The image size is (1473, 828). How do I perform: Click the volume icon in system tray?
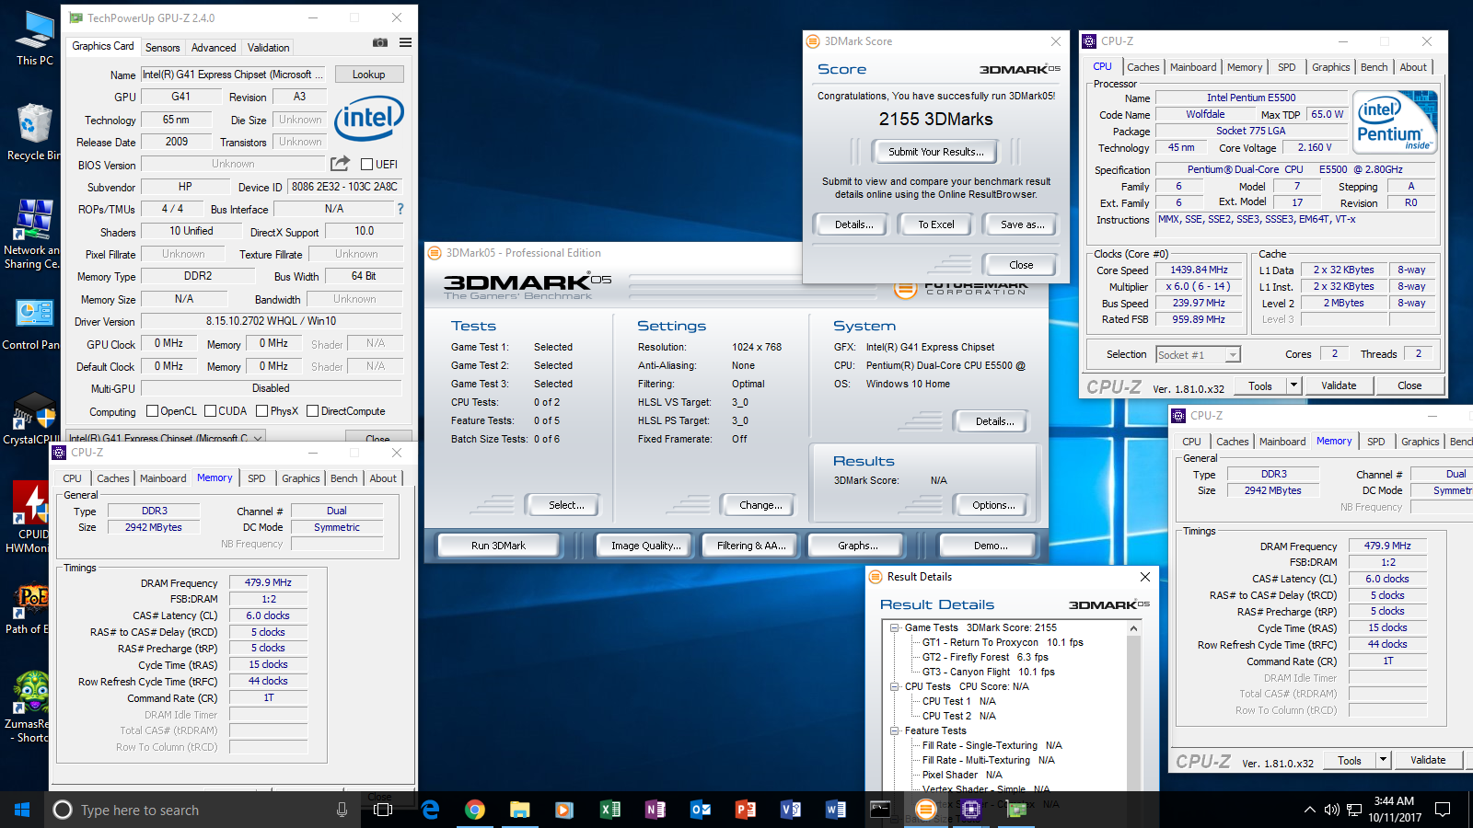click(1331, 810)
